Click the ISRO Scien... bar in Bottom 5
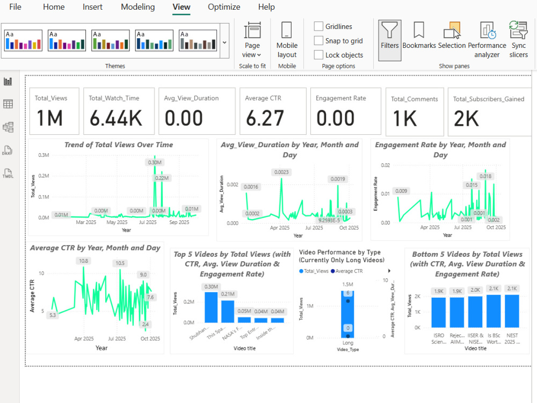Image resolution: width=537 pixels, height=403 pixels. [x=439, y=313]
